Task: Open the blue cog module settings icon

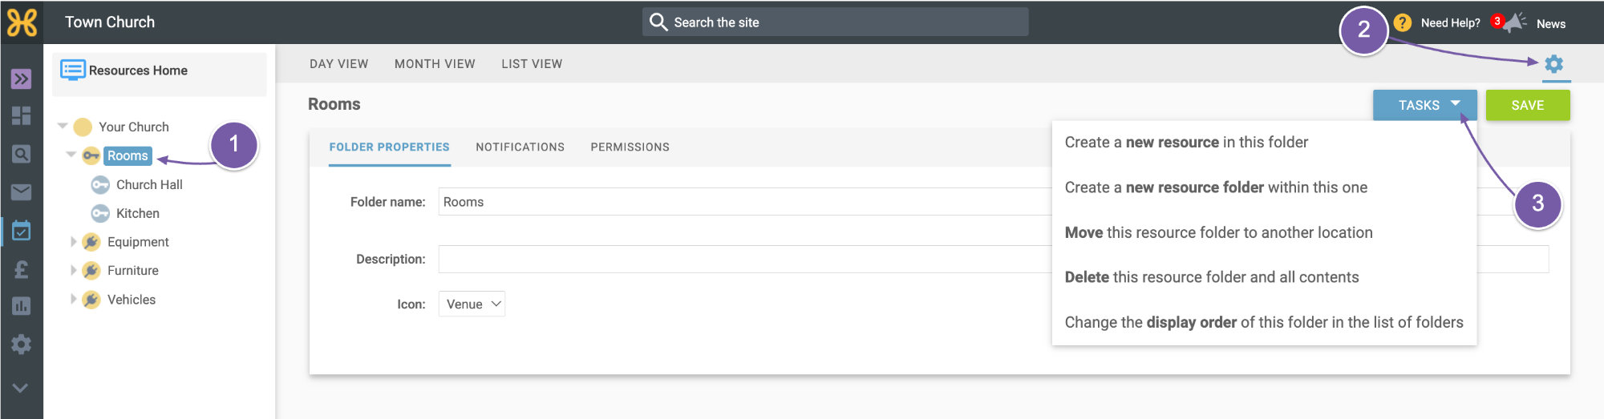Action: pyautogui.click(x=1554, y=64)
